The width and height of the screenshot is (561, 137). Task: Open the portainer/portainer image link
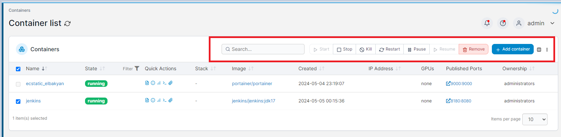252,83
